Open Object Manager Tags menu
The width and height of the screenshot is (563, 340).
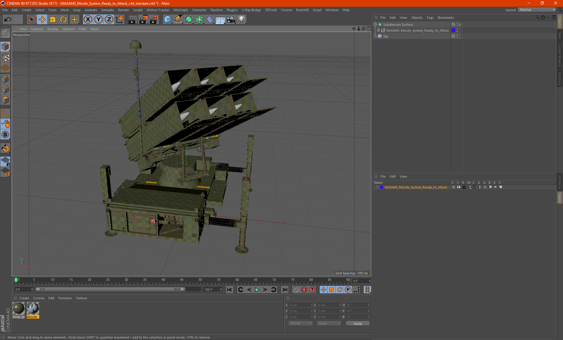tap(430, 18)
